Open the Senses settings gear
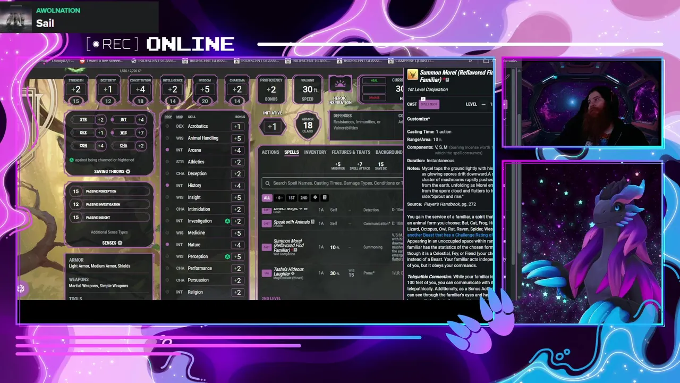 coord(120,243)
